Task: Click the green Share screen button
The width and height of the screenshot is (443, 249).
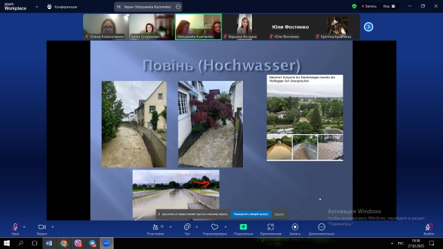Action: pyautogui.click(x=243, y=229)
